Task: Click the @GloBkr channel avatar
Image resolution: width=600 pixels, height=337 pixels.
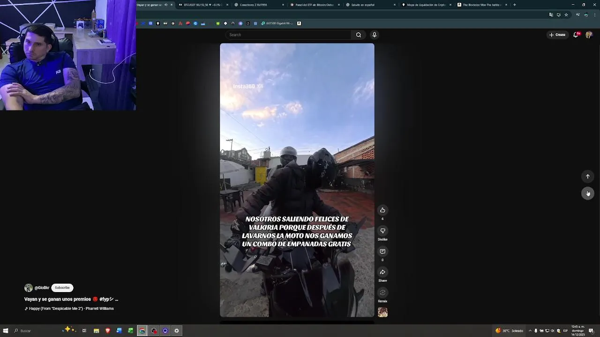Action: [x=29, y=288]
